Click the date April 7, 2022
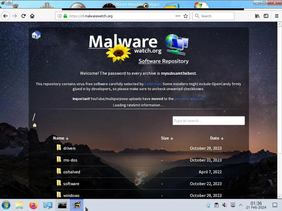The height and width of the screenshot is (211, 282). (210, 172)
